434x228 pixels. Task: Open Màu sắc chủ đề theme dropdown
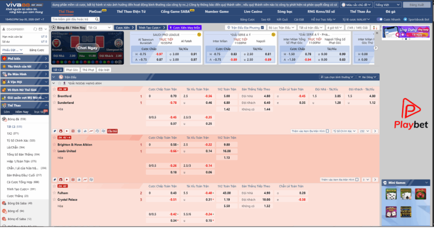coord(356,5)
